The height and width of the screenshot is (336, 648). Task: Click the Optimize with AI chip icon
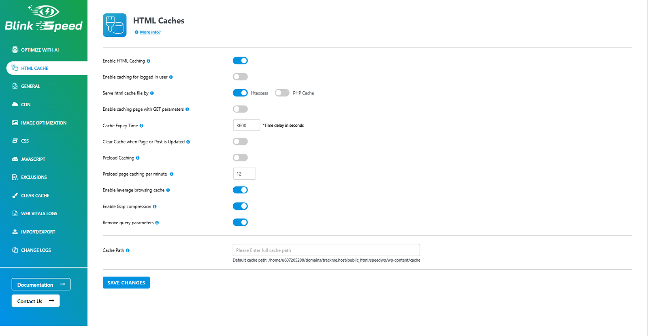click(15, 50)
